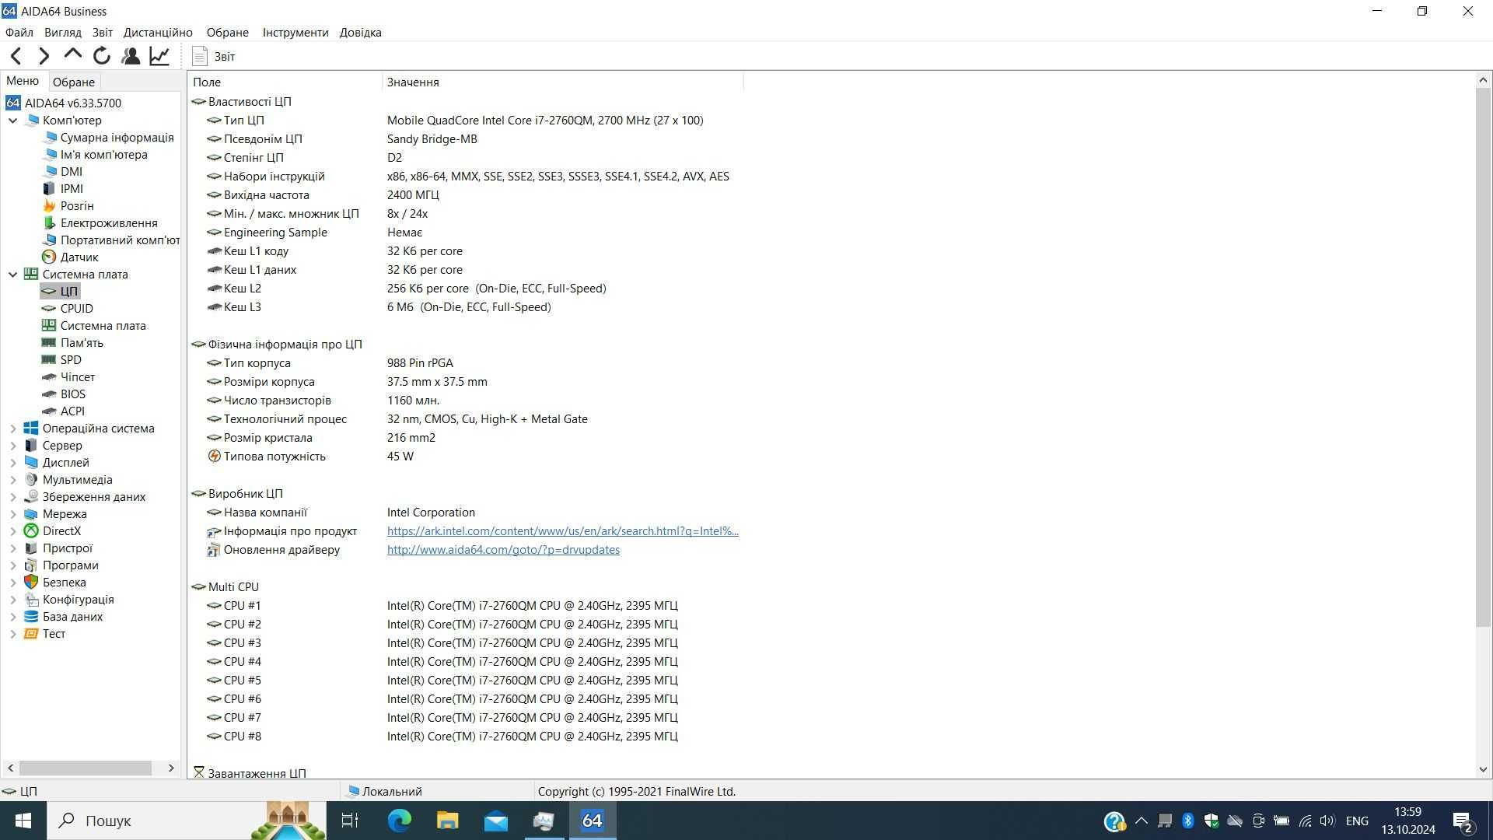1493x840 pixels.
Task: Open the ark.intel.com product information link
Action: coord(563,531)
